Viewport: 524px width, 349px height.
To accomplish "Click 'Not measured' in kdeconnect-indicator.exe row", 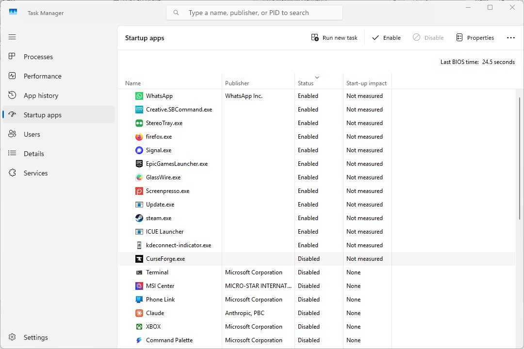I will (x=364, y=245).
